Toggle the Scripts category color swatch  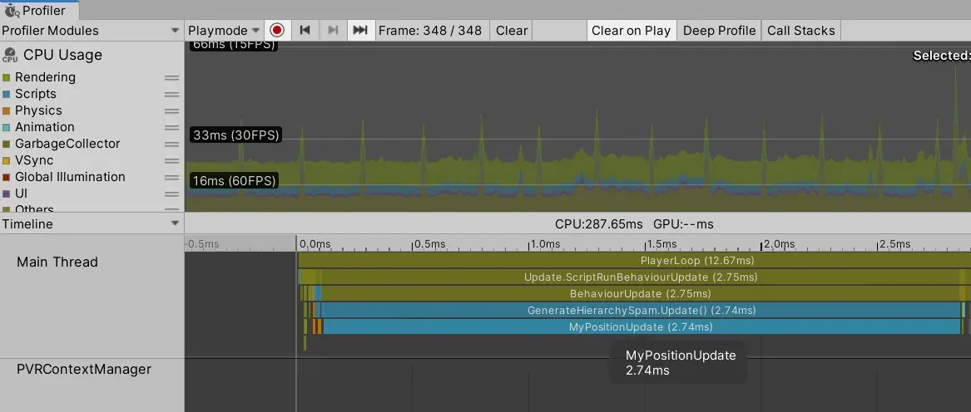[x=6, y=95]
